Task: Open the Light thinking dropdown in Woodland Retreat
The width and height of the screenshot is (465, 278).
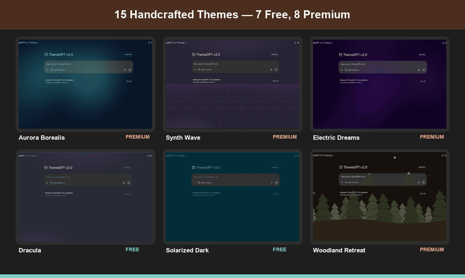Action: pyautogui.click(x=353, y=182)
